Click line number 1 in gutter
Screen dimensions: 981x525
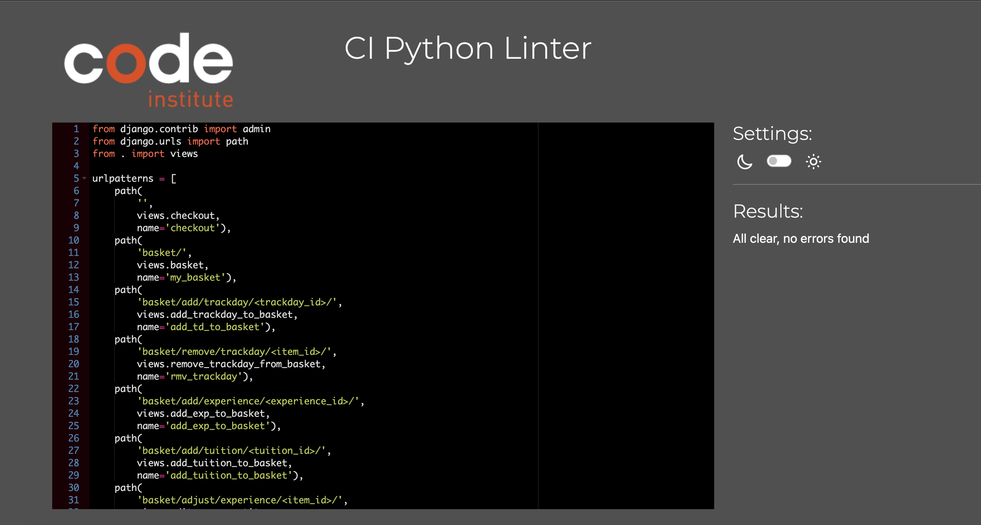point(76,129)
